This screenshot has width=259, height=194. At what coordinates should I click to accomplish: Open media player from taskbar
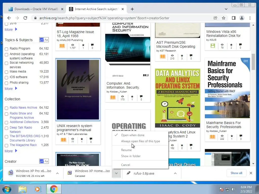point(38,189)
